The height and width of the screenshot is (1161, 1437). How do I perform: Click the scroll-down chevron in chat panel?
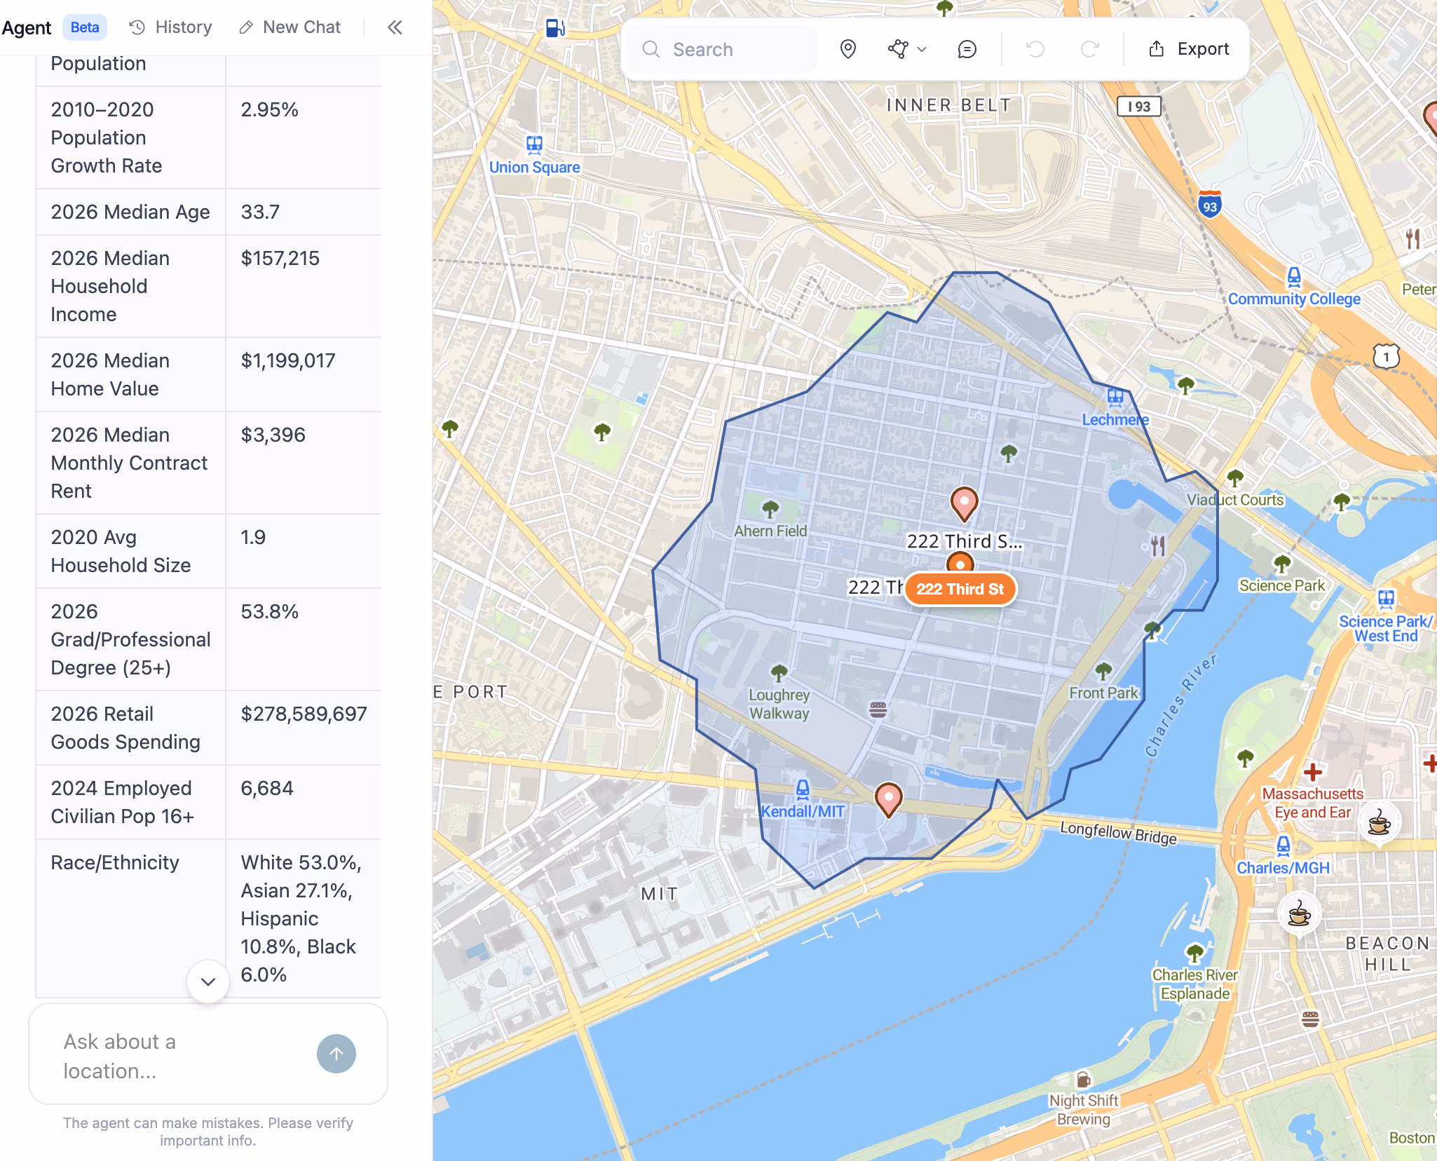tap(208, 982)
